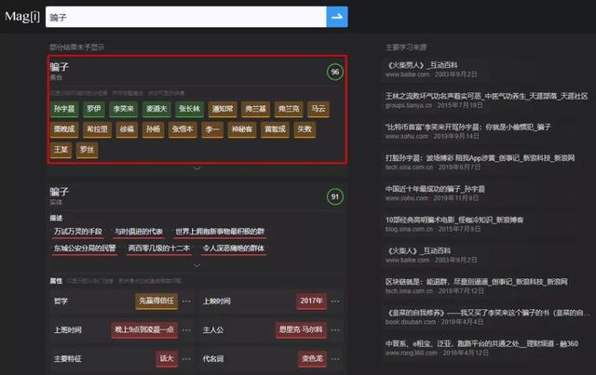Select the brown 希拉里 tag
Screen dimensions: 596x375
click(x=97, y=129)
